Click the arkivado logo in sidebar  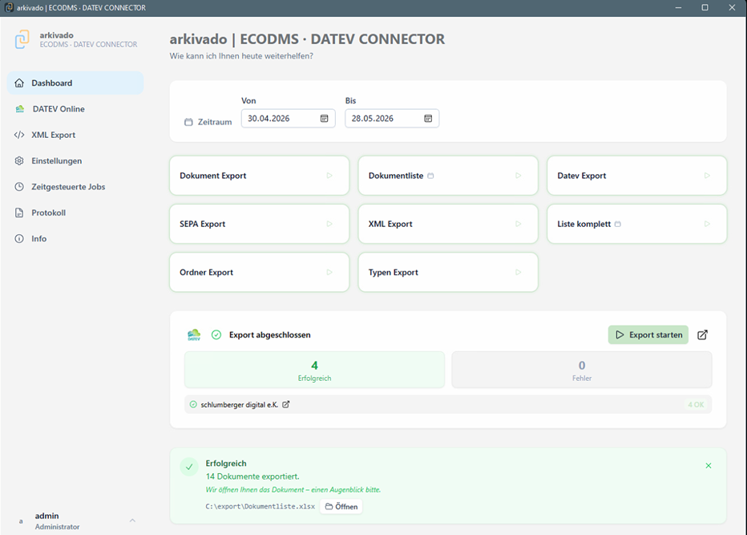tap(22, 39)
